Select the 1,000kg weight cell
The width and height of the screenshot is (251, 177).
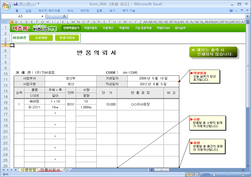click(86, 107)
